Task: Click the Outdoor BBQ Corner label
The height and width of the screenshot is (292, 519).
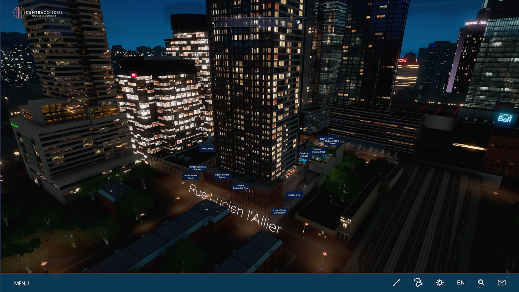Action: coord(332,142)
